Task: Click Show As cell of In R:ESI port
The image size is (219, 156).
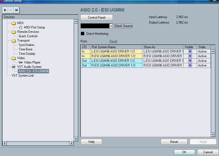Action: (x=163, y=56)
